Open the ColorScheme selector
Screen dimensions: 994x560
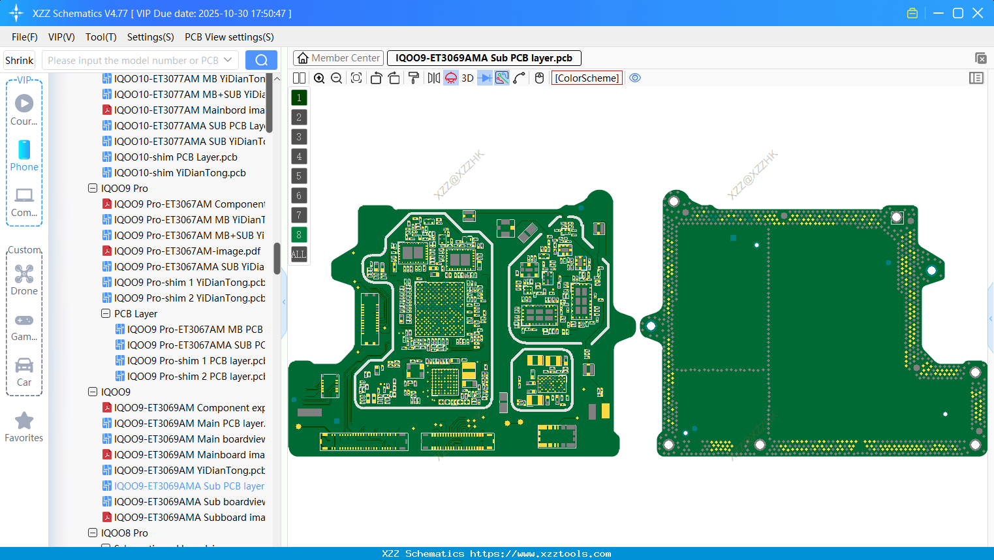click(587, 78)
